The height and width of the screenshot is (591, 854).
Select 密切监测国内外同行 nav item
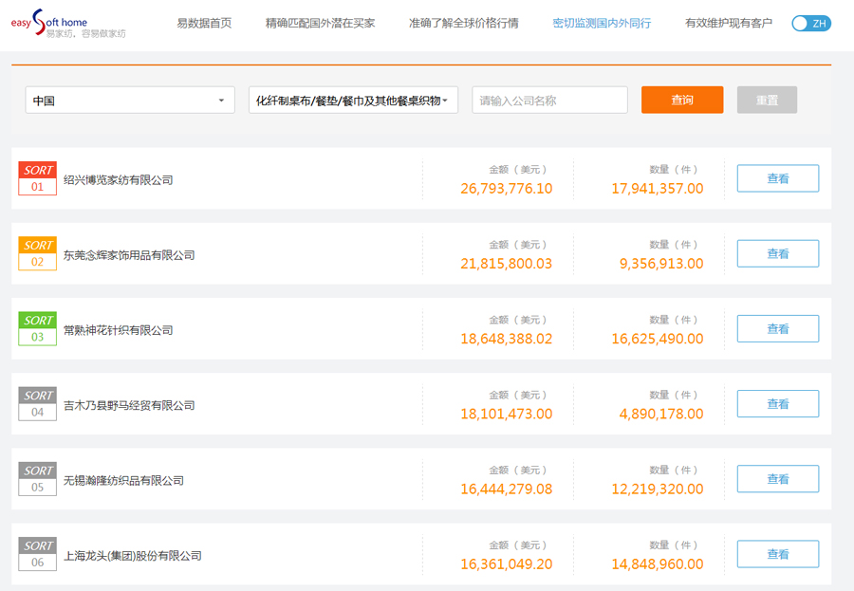click(602, 24)
